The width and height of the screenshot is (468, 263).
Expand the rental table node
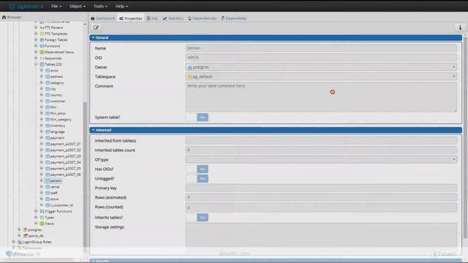(42, 187)
